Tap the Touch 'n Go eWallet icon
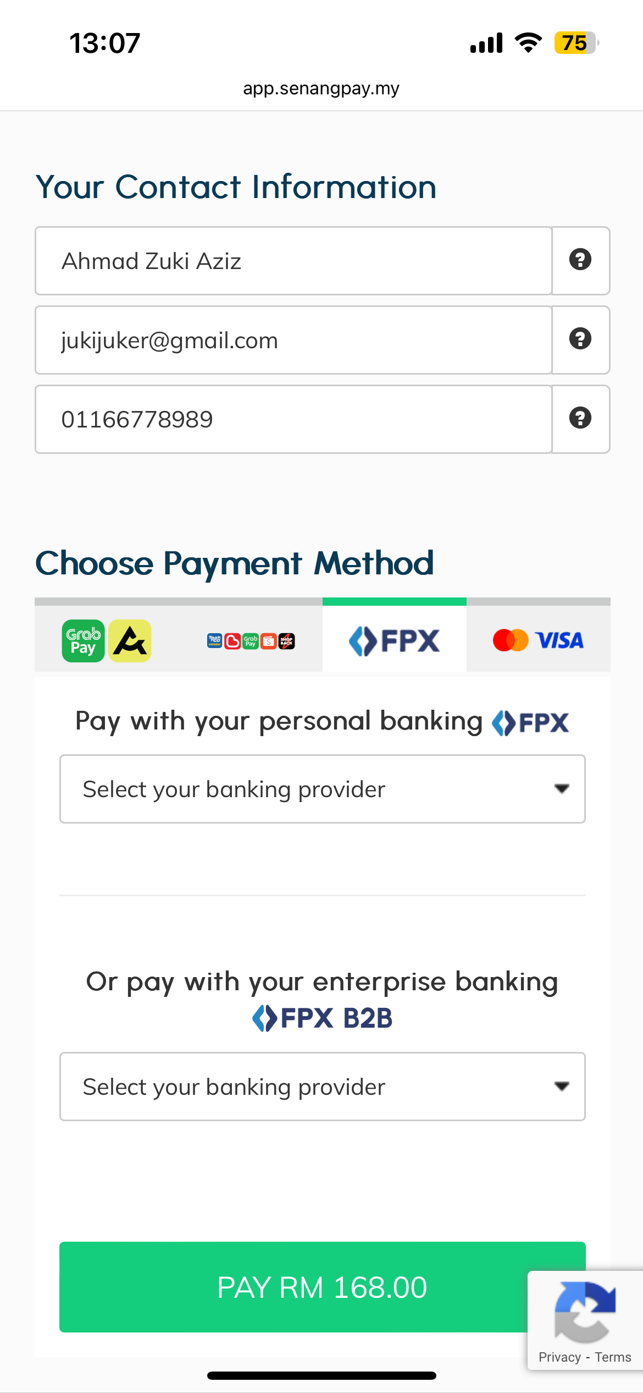Viewport: 643px width, 1393px height. click(x=214, y=640)
